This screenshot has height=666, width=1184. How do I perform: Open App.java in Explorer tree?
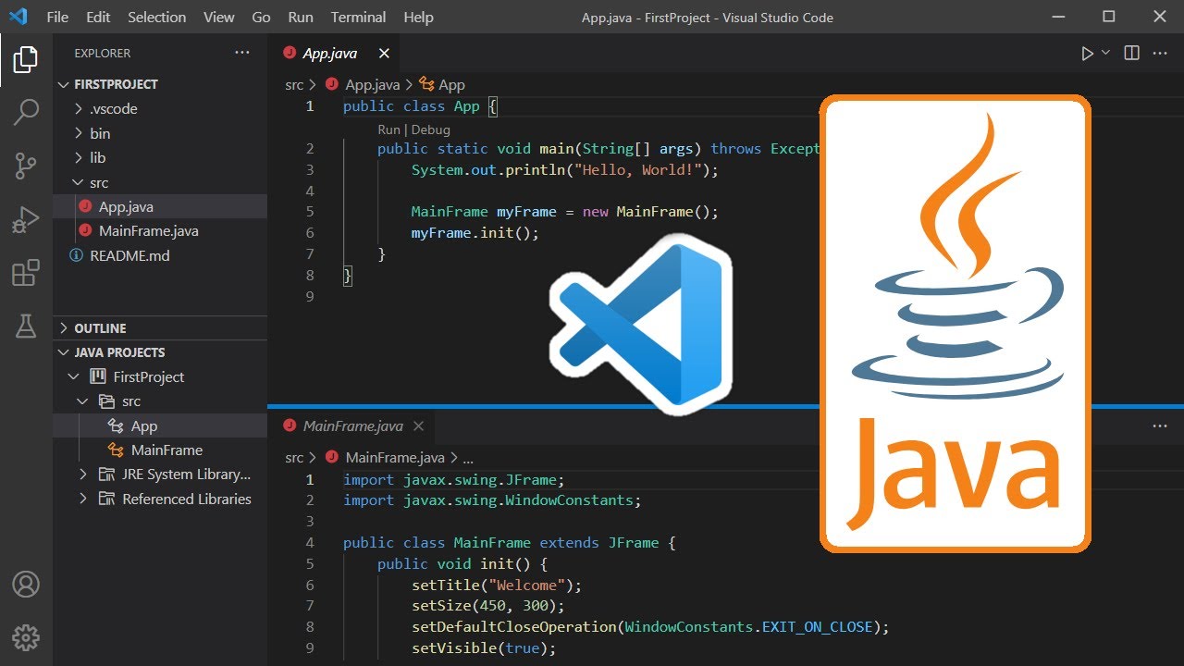[160, 207]
